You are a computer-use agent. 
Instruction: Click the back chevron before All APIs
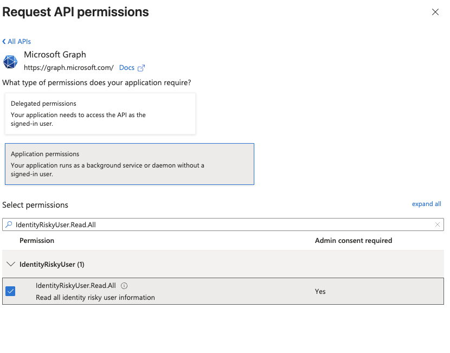coord(4,42)
